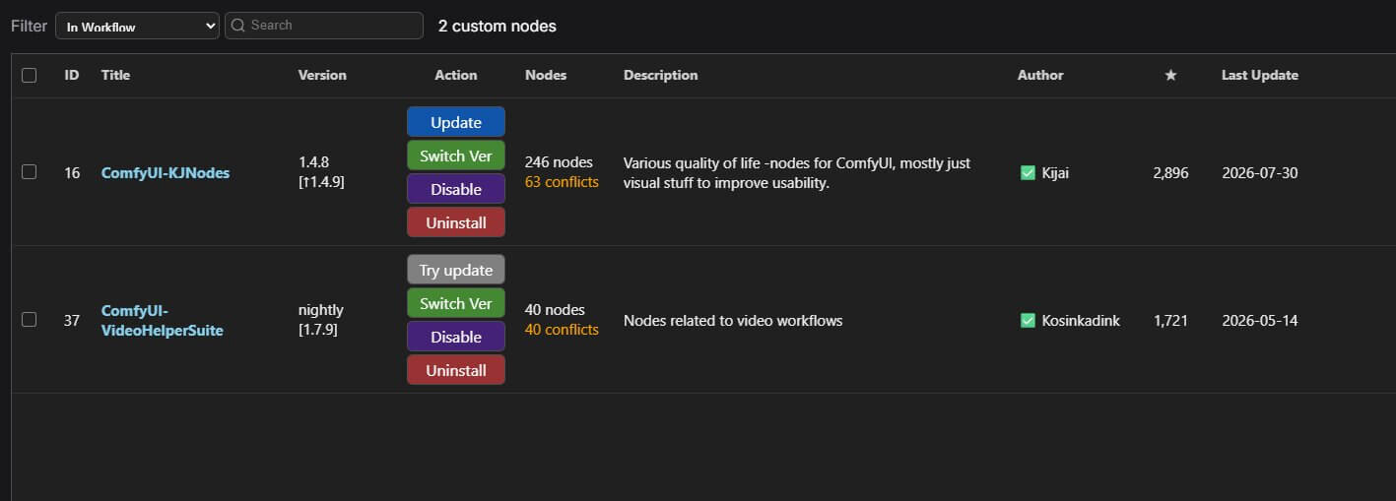Click the KJNodes description text
The image size is (1396, 501).
[797, 172]
